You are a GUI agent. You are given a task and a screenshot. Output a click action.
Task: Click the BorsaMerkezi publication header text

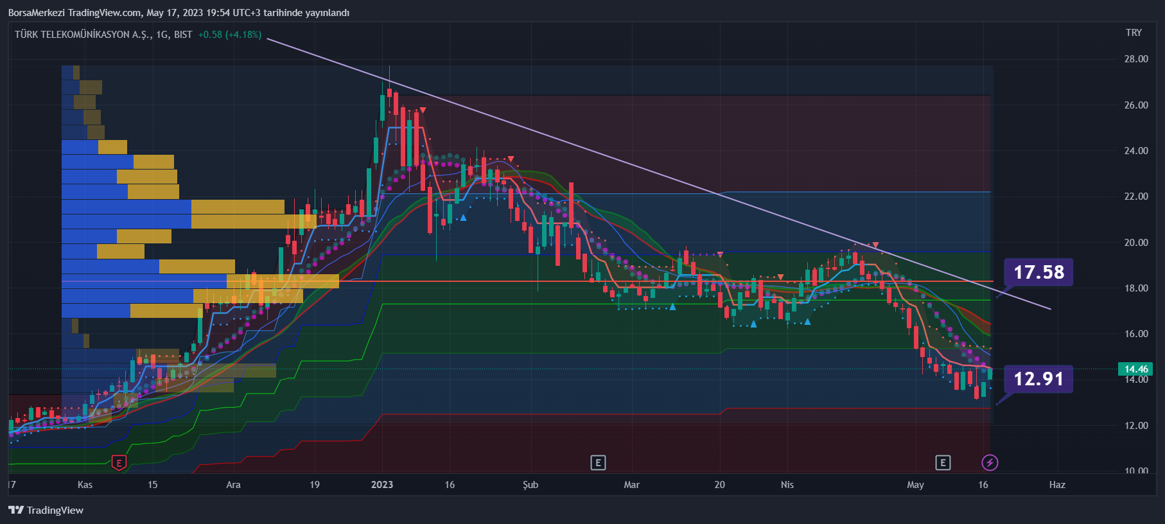(x=179, y=13)
